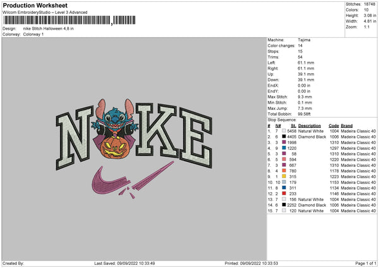Click the Colorway 1 value
Viewport: 379px width, 268px height.
point(33,34)
